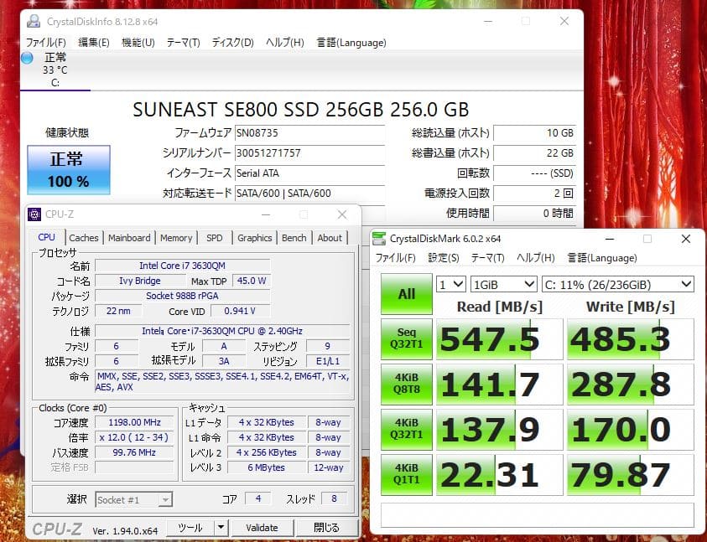Image resolution: width=707 pixels, height=542 pixels.
Task: Select the blue health status disk icon for C:
Action: [x=27, y=58]
